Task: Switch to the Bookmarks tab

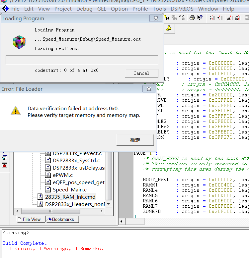Action: 62,219
